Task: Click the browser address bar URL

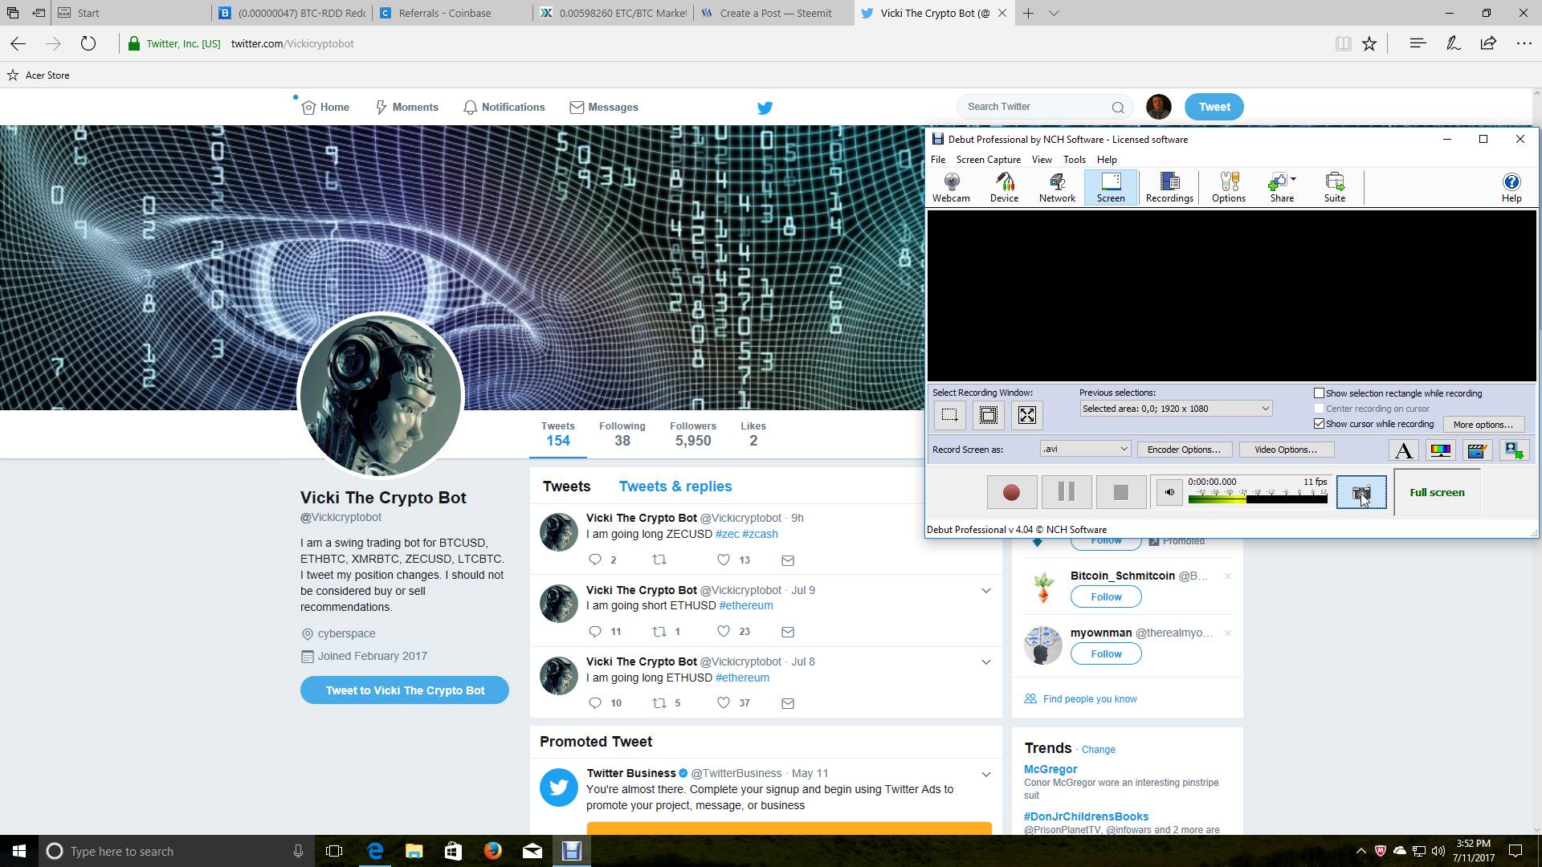Action: 292,44
